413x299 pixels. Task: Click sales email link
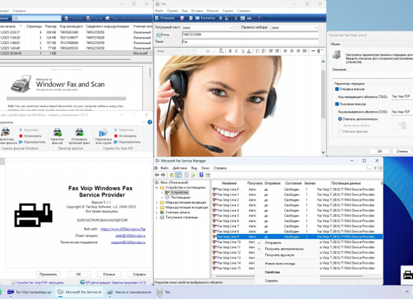tap(130, 235)
